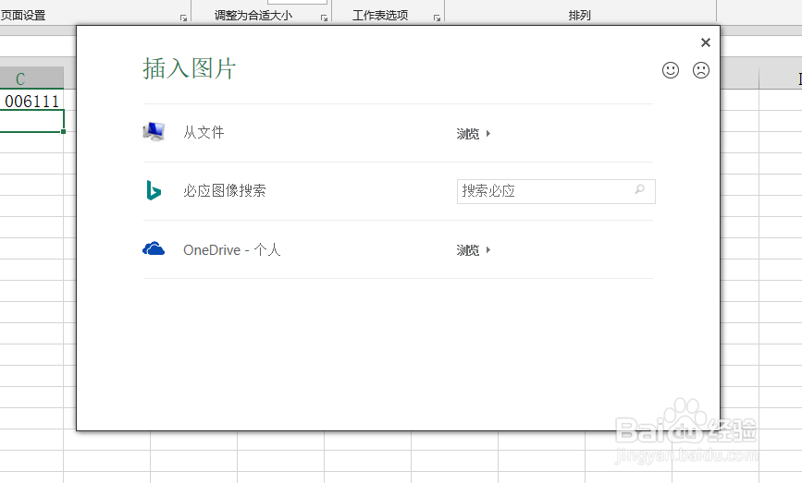Open the 调整为合适大小 dialog launcher
802x483 pixels.
tap(325, 18)
